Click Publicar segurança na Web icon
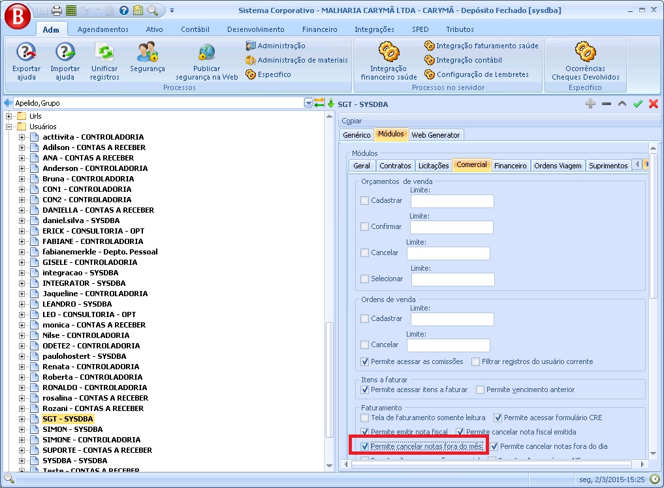Viewport: 664px width, 488px height. point(206,52)
